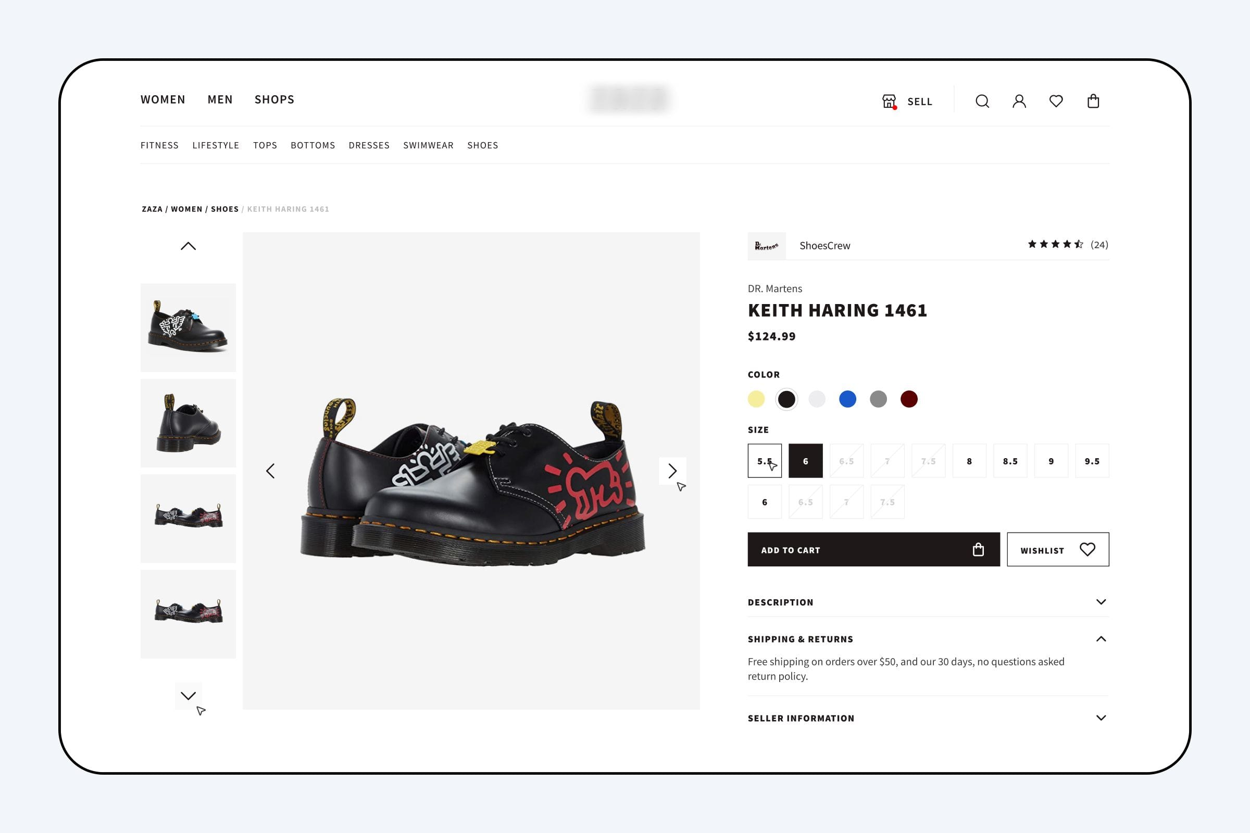Viewport: 1250px width, 833px height.
Task: Expand the Seller Information section
Action: (x=928, y=718)
